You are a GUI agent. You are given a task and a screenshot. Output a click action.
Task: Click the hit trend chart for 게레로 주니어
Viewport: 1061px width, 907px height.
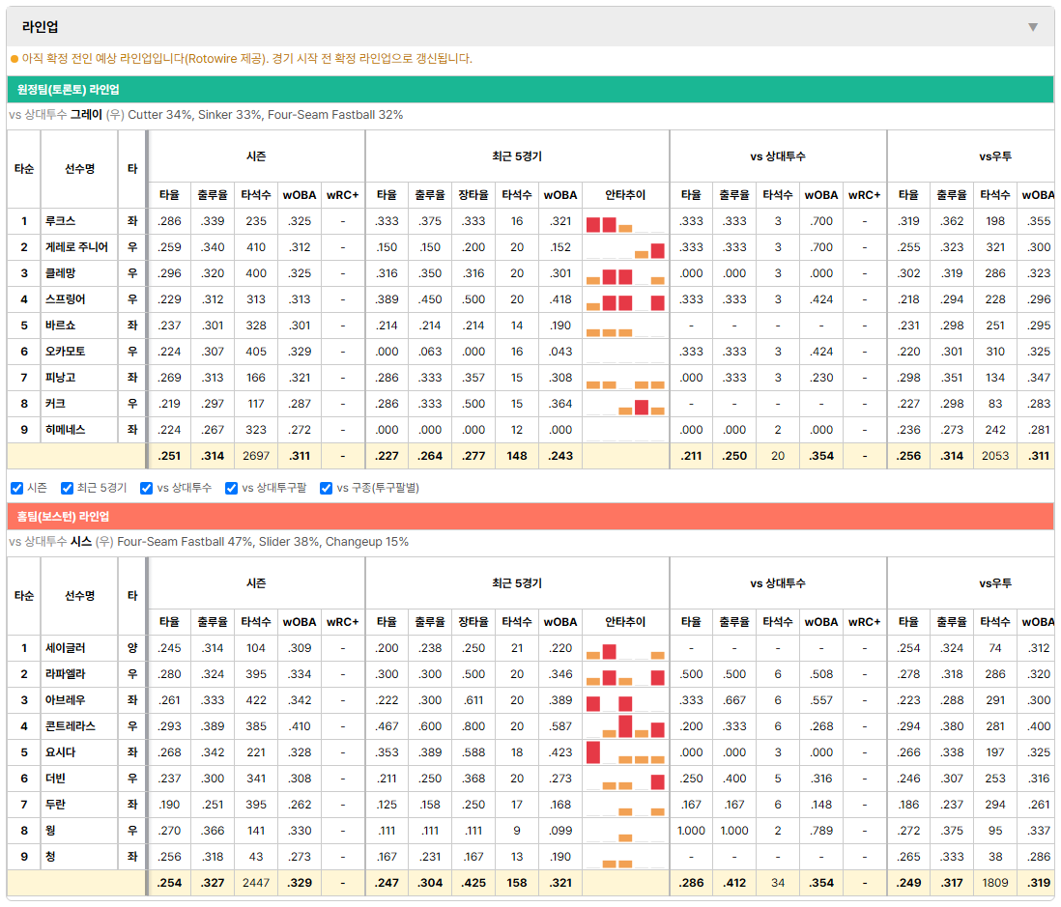(625, 247)
